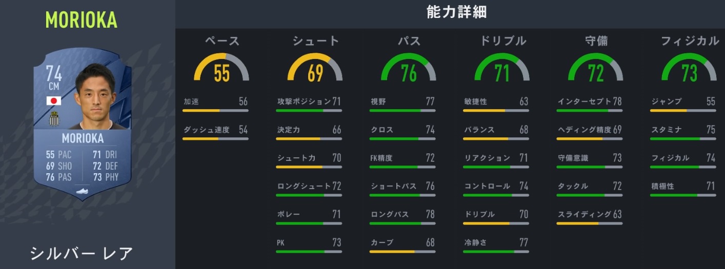
Task: Click the club badge on the player card
Action: 54,119
